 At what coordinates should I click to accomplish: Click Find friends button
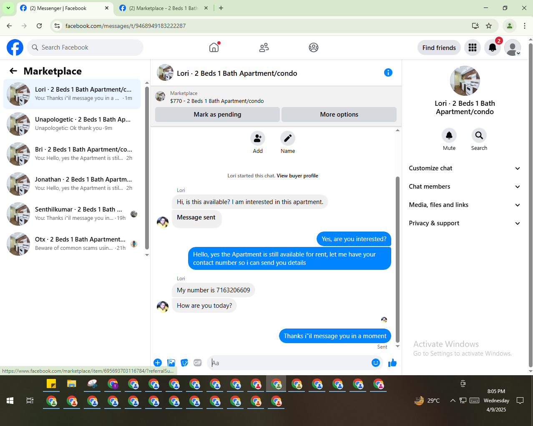[439, 47]
